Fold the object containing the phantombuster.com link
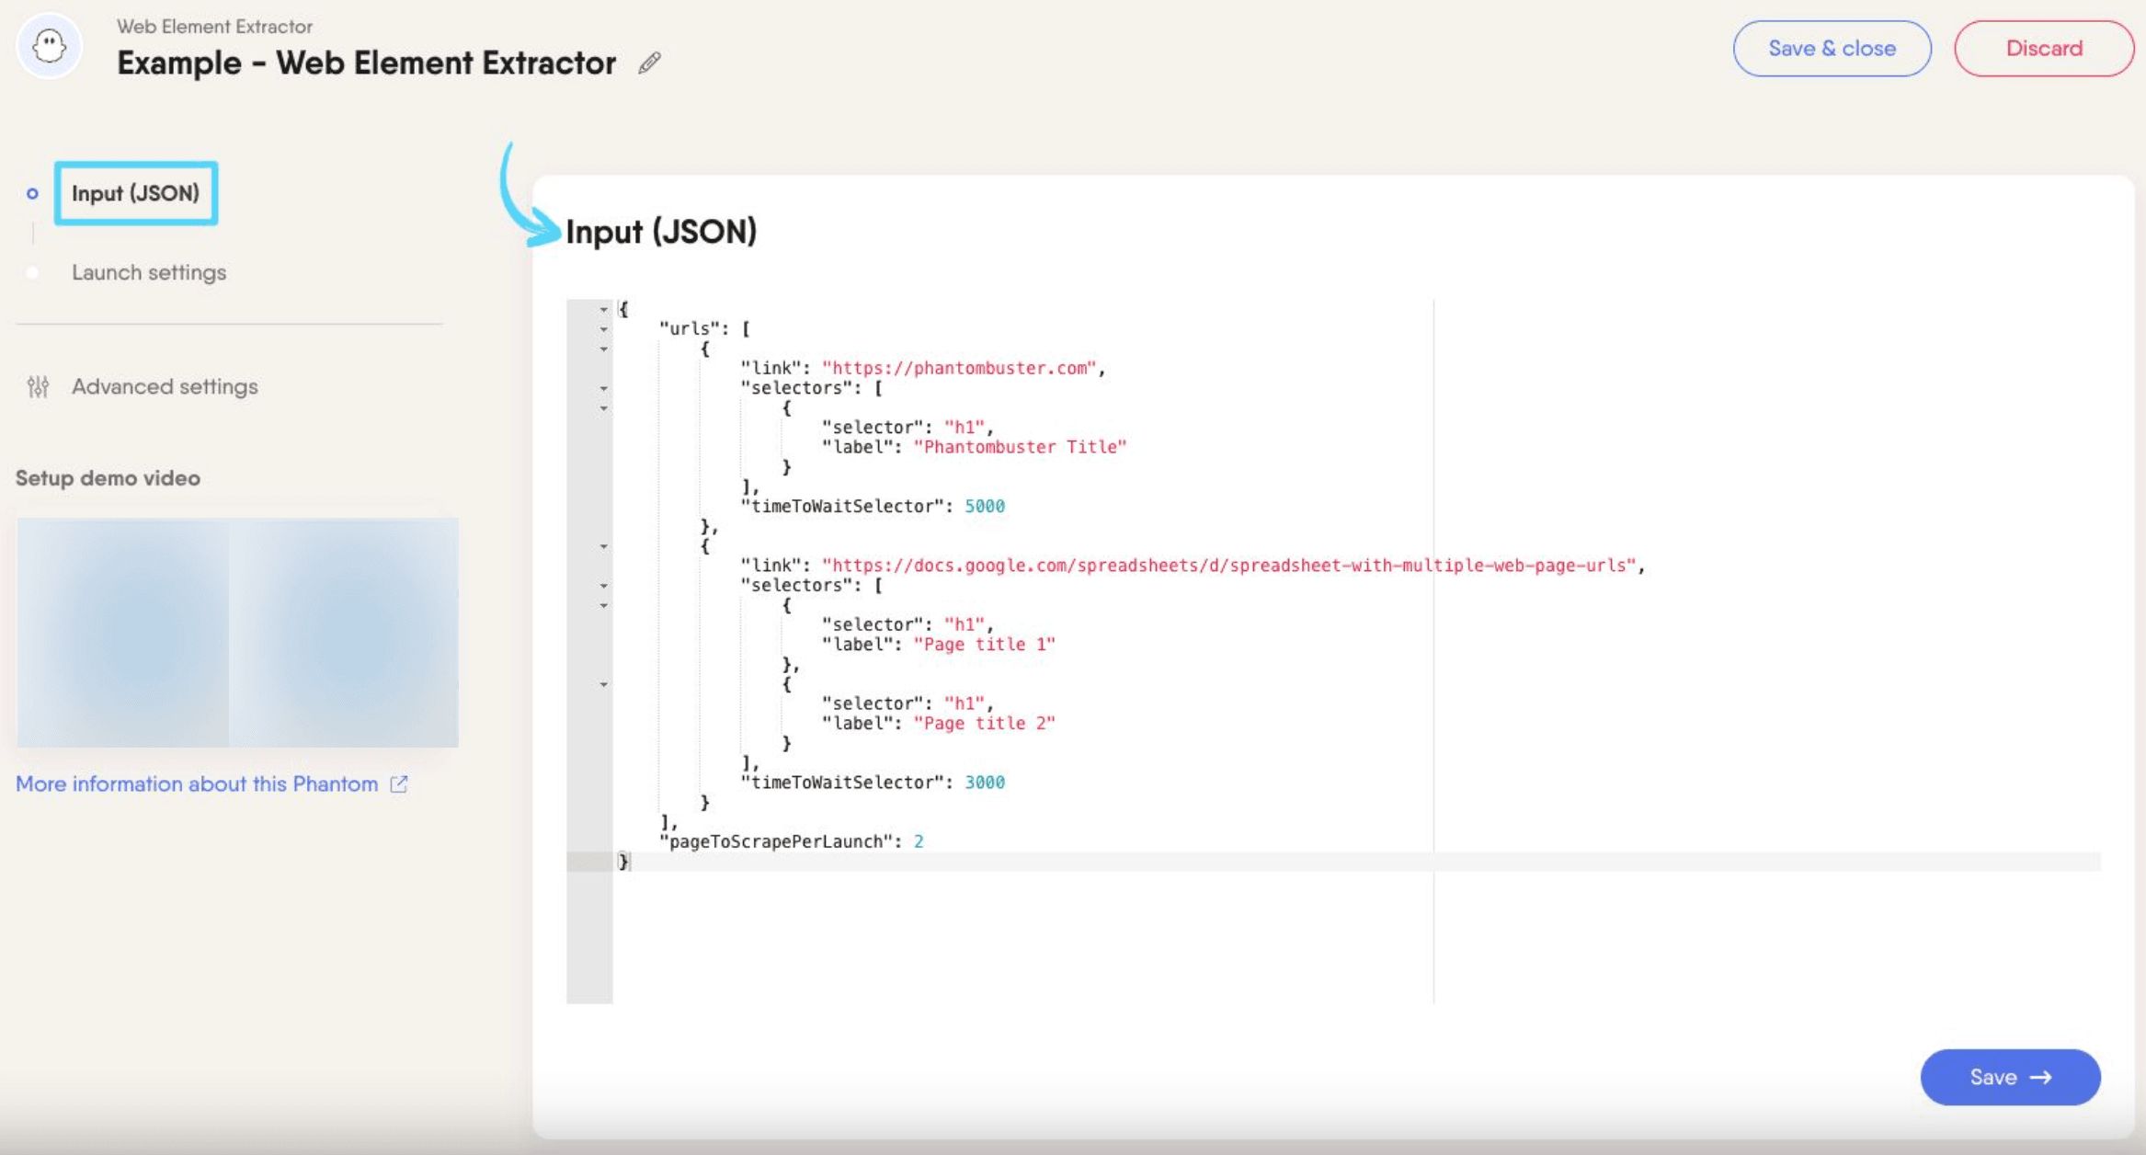This screenshot has height=1155, width=2146. coord(603,349)
